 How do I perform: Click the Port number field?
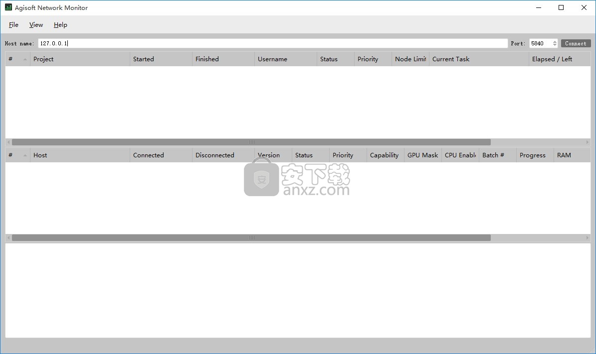point(540,43)
